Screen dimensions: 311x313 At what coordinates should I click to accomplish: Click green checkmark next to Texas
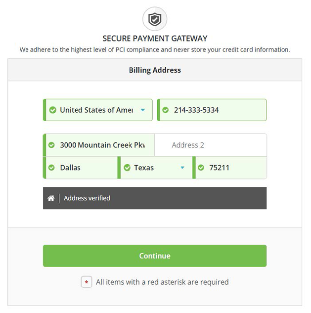click(126, 168)
